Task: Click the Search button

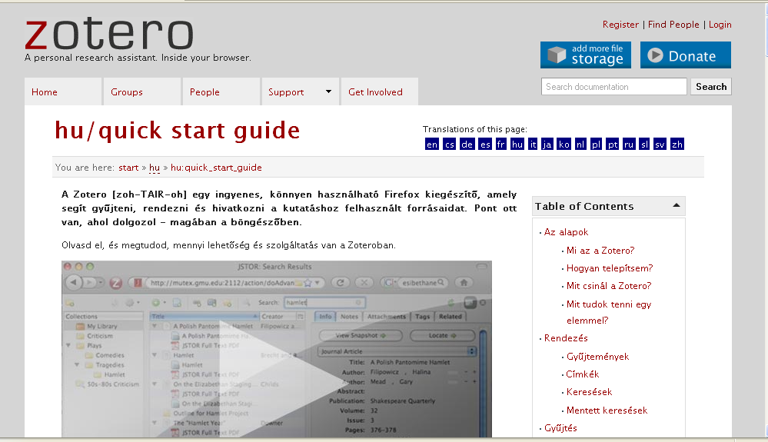Action: [x=711, y=87]
